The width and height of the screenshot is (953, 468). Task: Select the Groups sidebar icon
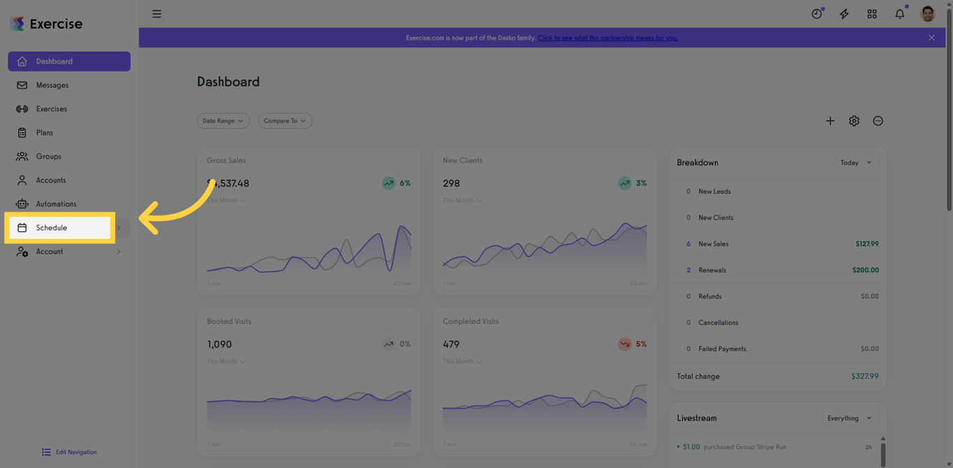(x=23, y=156)
